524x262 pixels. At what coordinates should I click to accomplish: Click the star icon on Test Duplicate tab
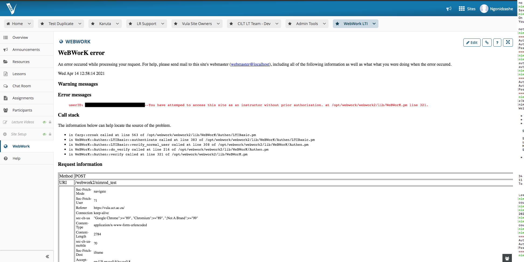click(42, 24)
